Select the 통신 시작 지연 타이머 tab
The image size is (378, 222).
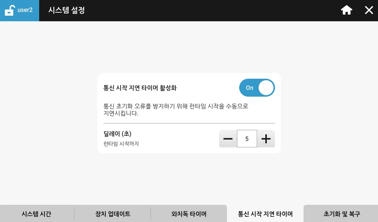point(265,214)
